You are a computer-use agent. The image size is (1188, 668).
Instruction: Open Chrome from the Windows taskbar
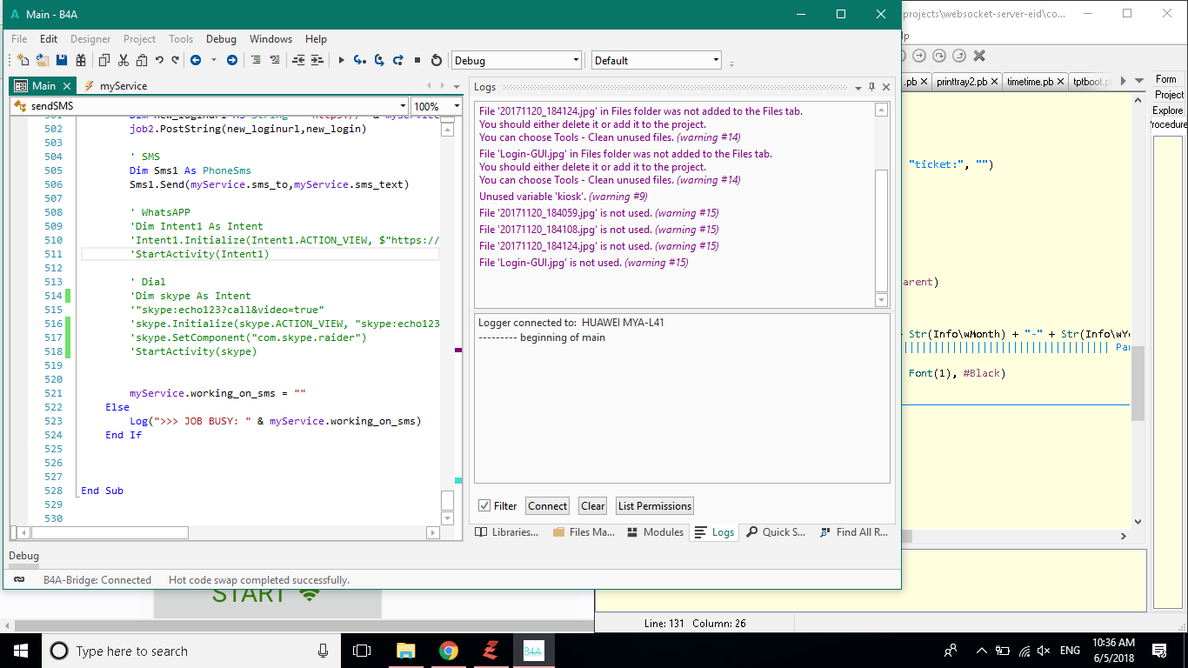(449, 651)
